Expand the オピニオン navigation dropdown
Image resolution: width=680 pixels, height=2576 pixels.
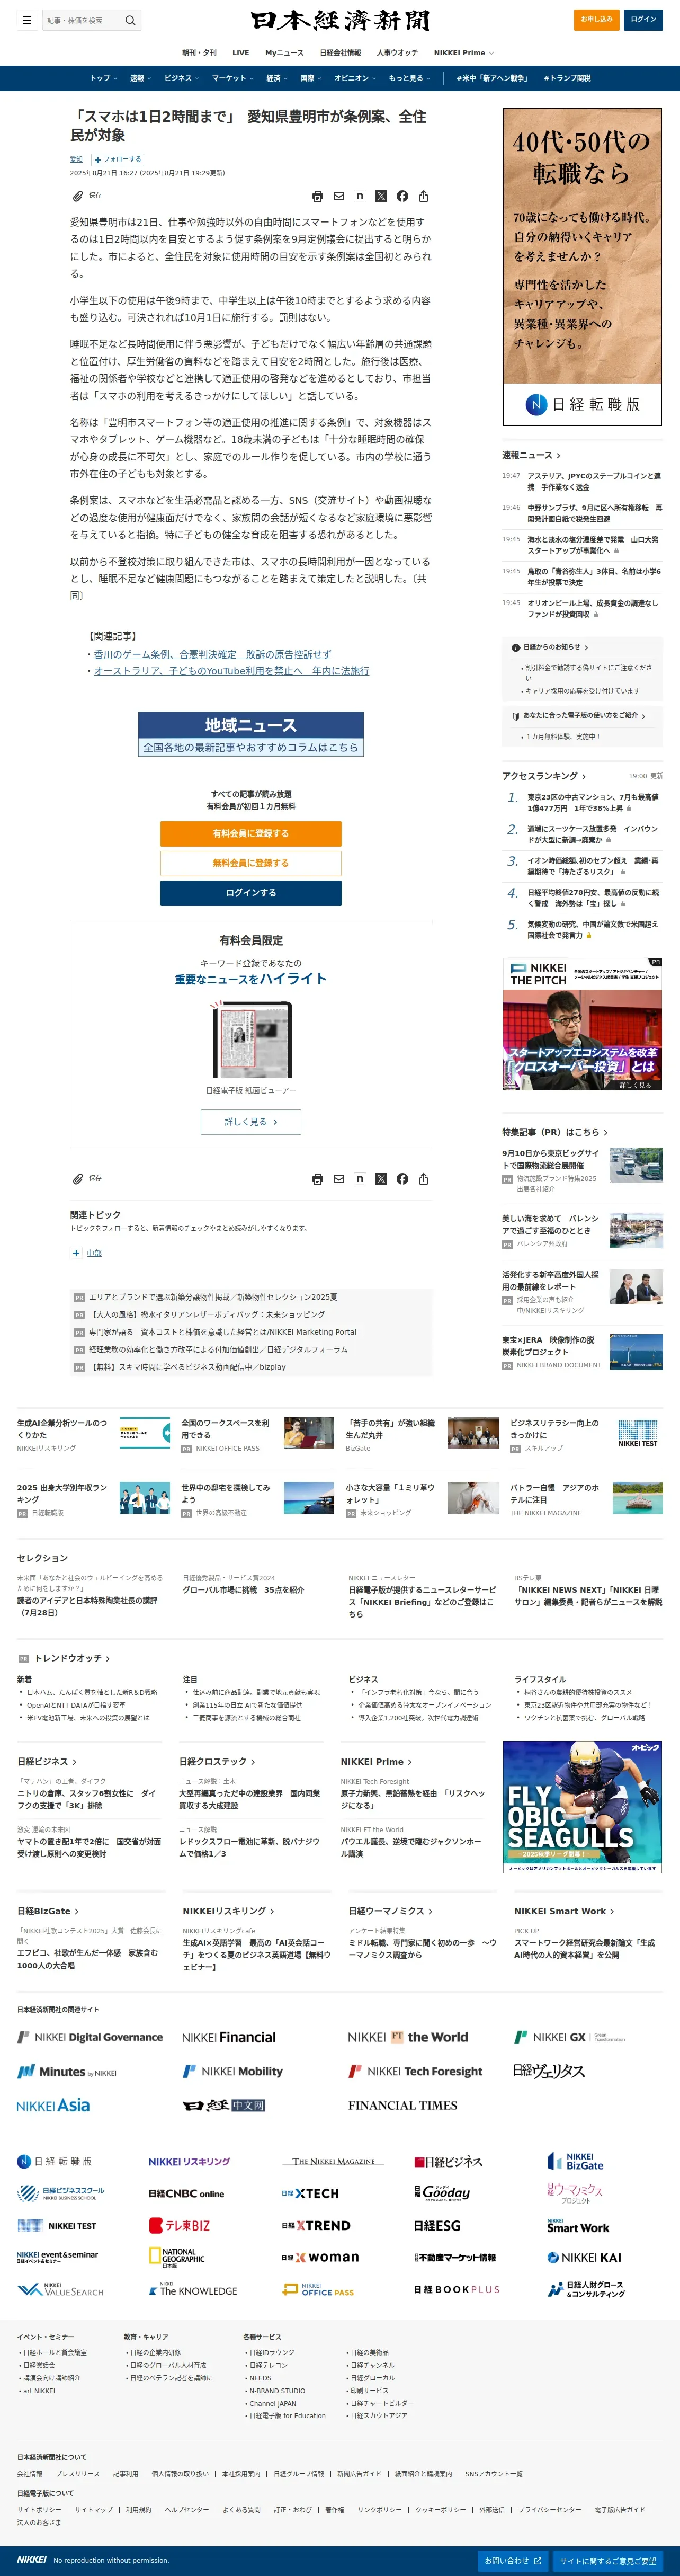[354, 78]
